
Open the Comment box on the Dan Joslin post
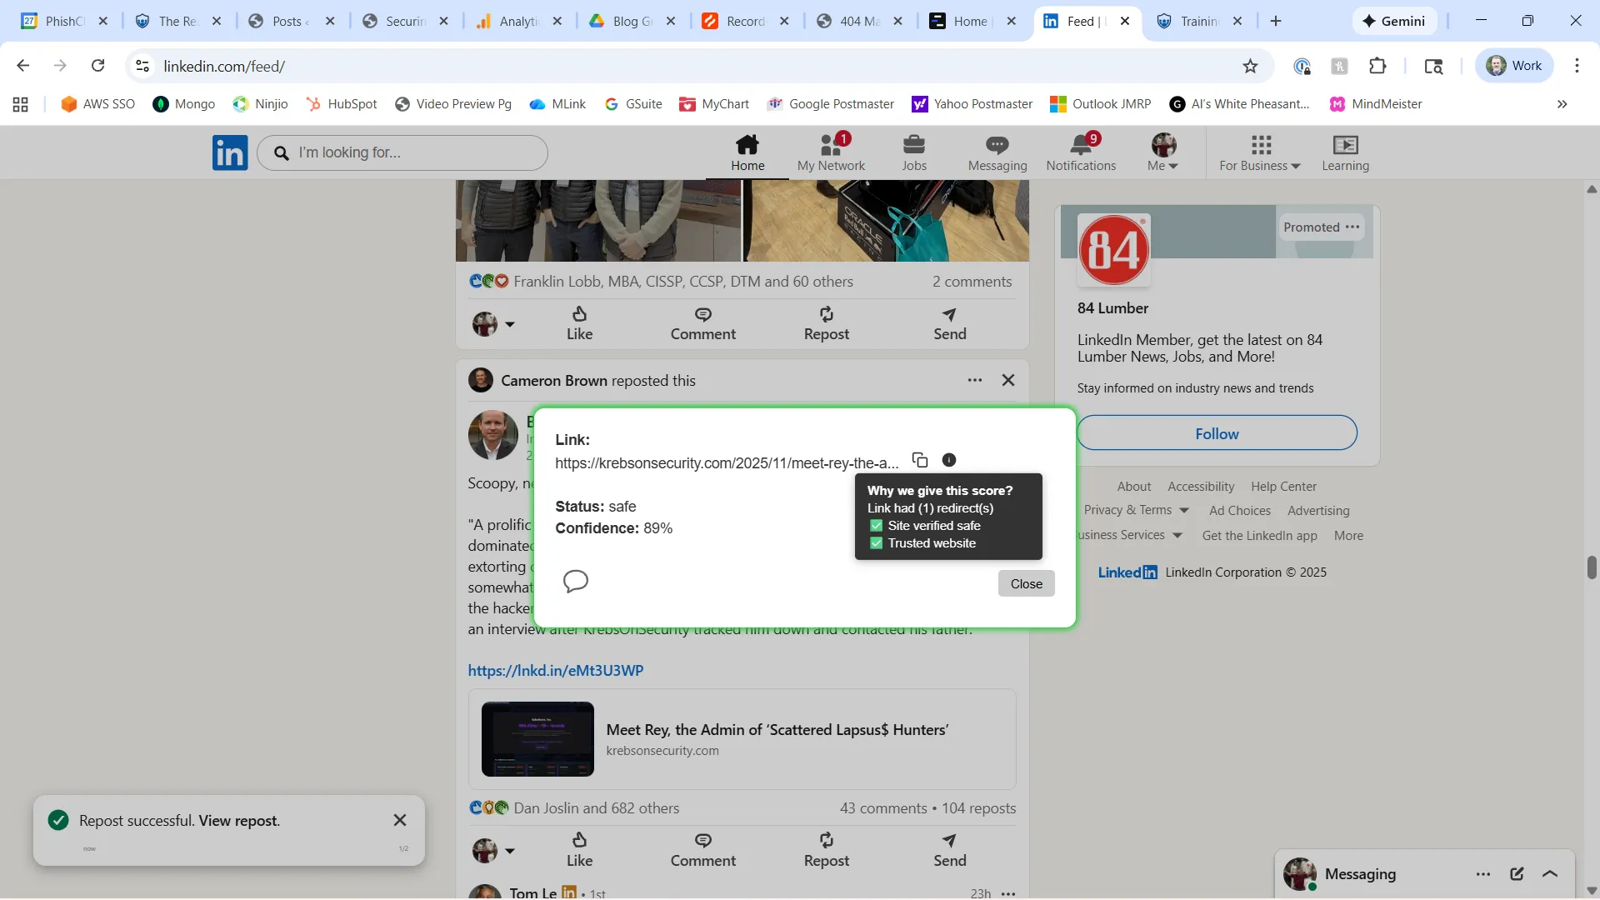(x=703, y=850)
